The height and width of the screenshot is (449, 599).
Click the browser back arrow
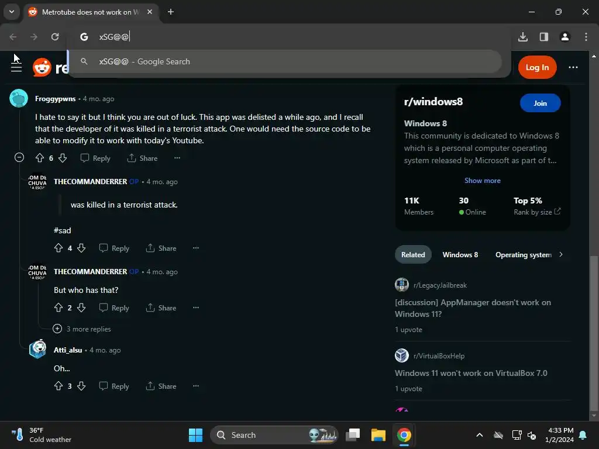pos(13,37)
